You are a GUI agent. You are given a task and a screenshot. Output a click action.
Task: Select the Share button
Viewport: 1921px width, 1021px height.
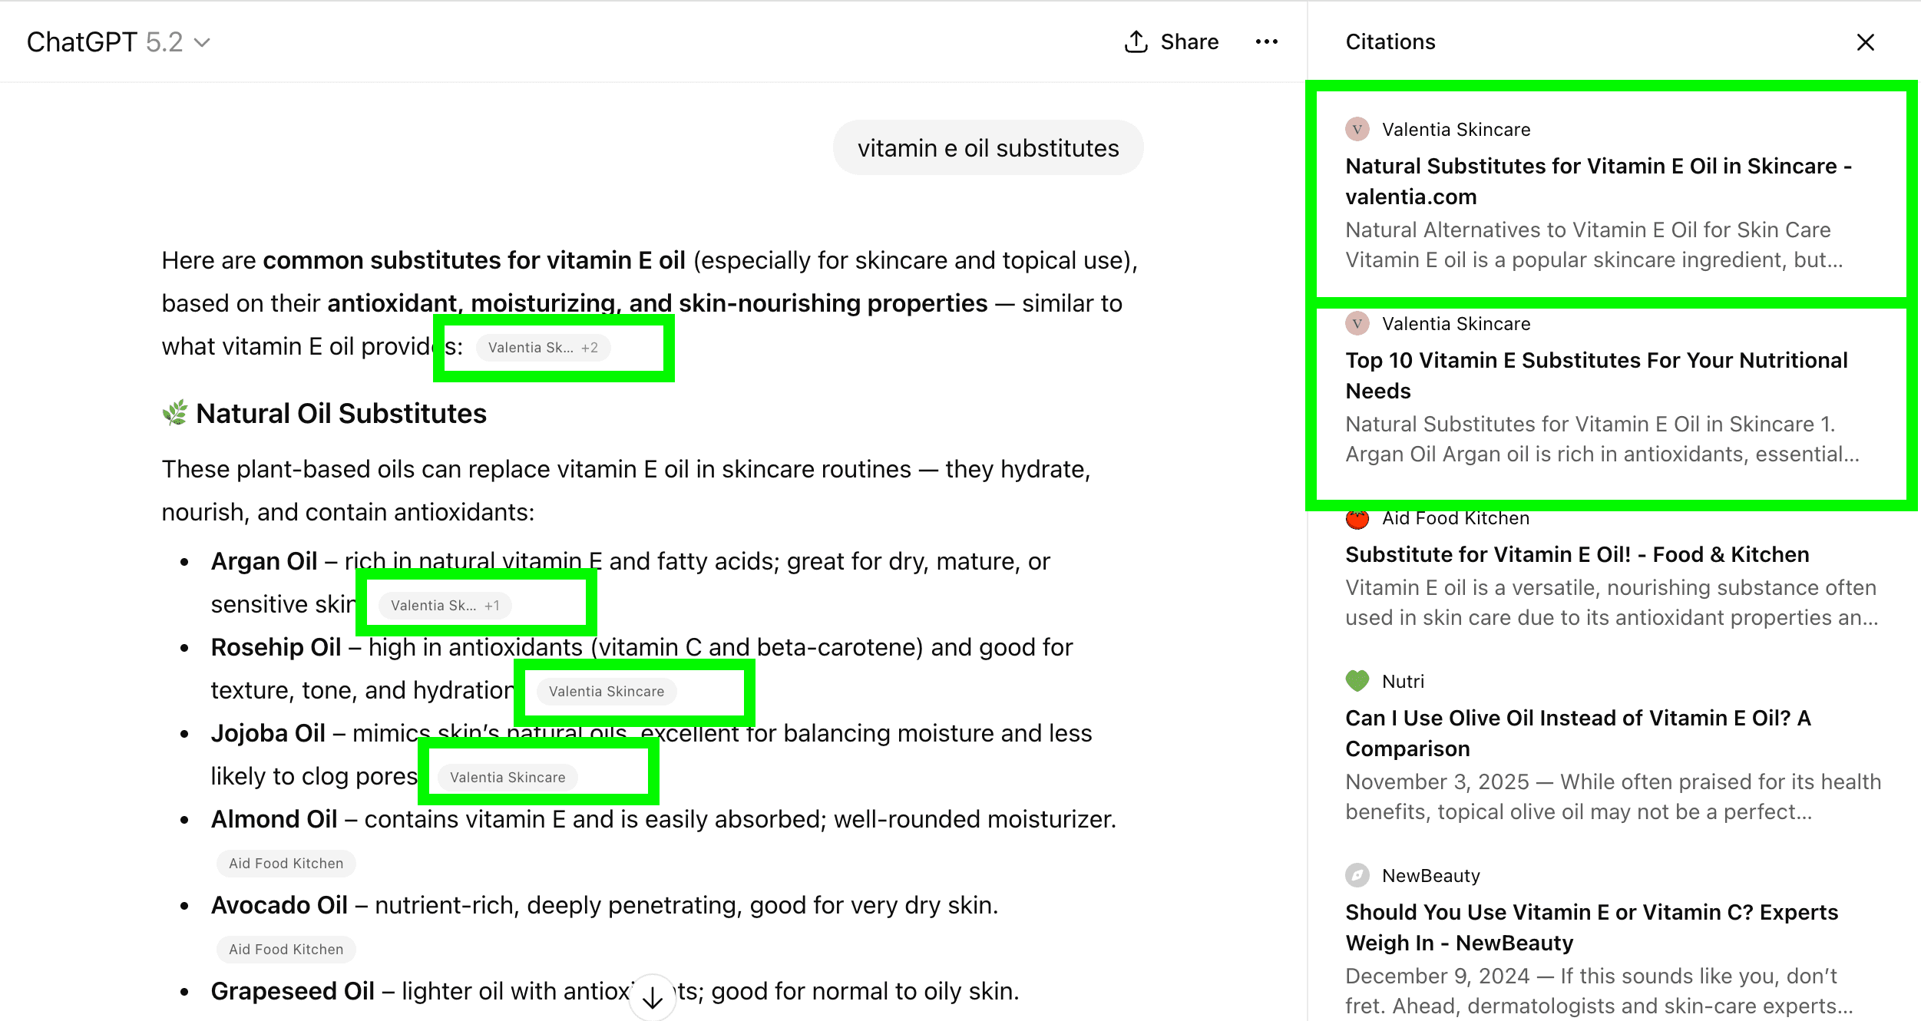[1170, 41]
